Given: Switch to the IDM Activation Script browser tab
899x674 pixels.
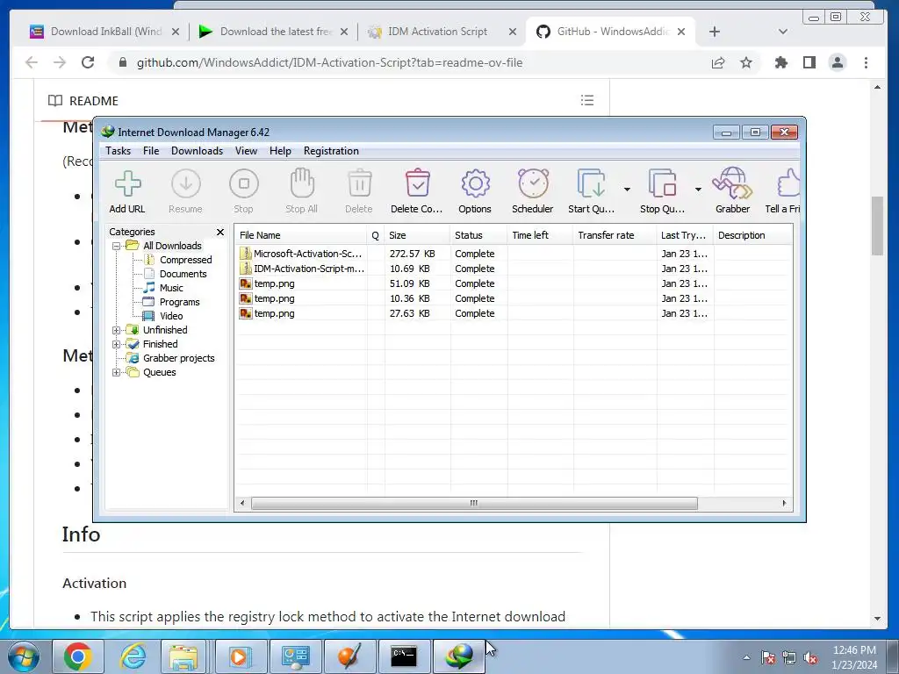Looking at the screenshot, I should coord(442,32).
